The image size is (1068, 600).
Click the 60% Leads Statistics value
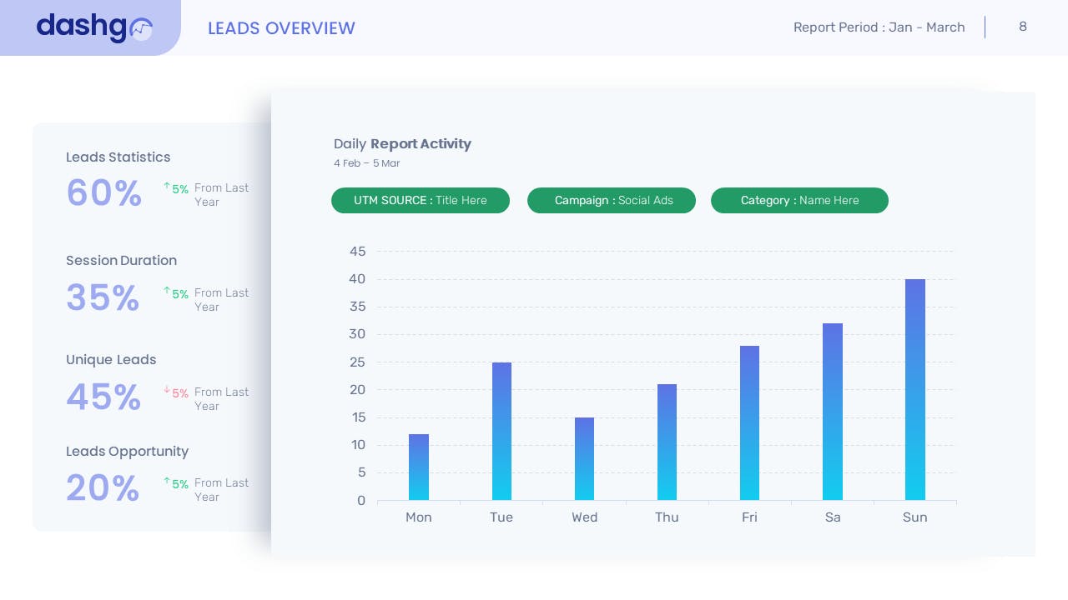point(104,193)
